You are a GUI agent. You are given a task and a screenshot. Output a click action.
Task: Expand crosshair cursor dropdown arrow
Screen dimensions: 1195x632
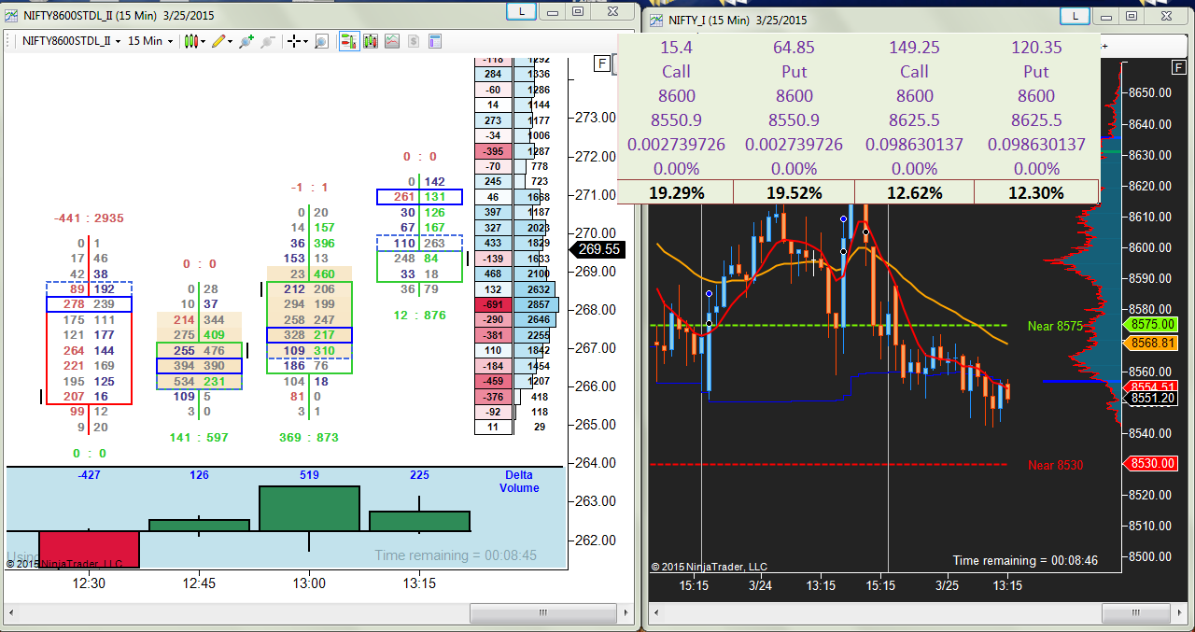click(306, 41)
